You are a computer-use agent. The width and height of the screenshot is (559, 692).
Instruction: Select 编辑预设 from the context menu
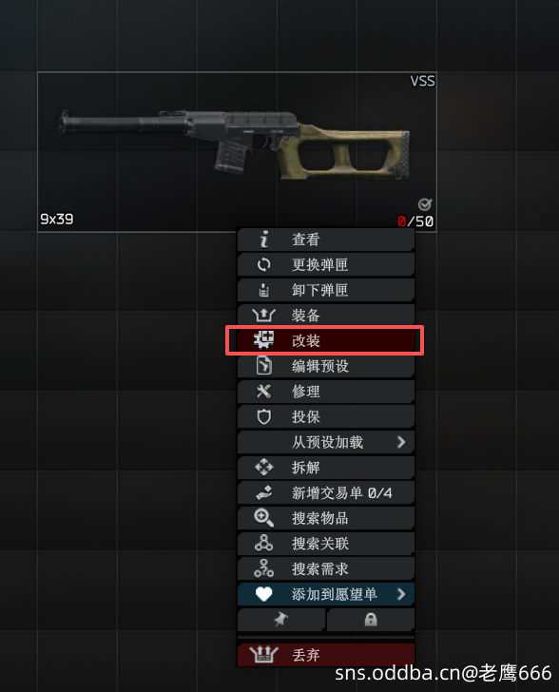point(326,366)
